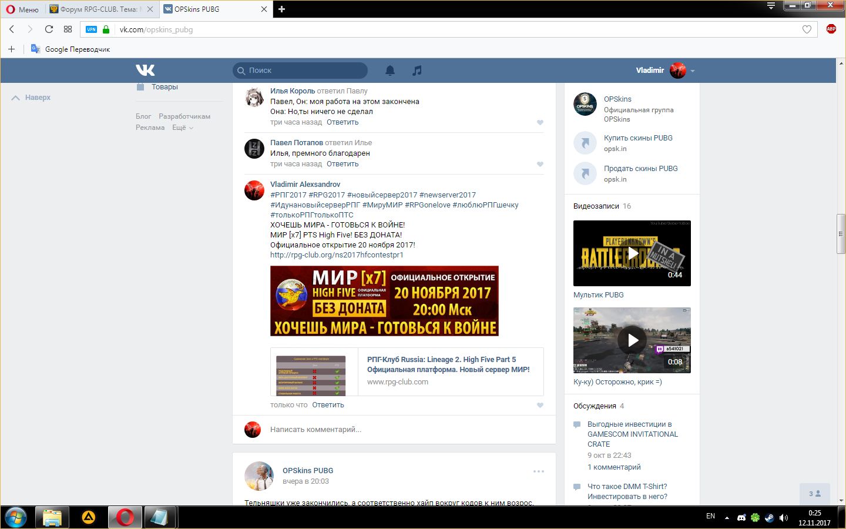Play the Ку-ку Осторожно крик video
Viewport: 846px width, 529px height.
pos(632,340)
